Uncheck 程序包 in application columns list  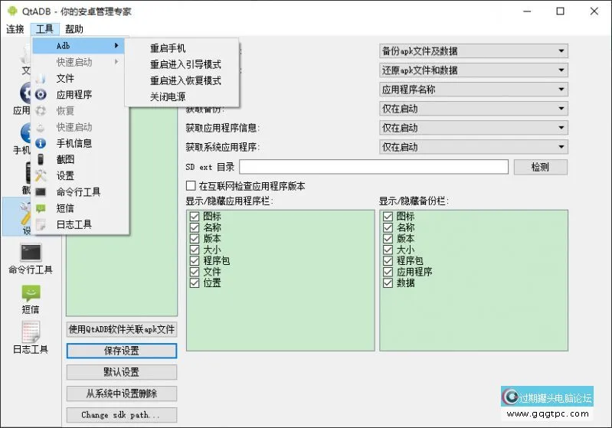[195, 261]
